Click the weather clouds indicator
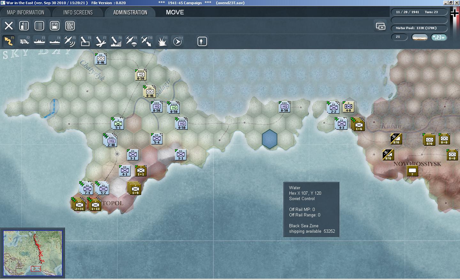460x280 pixels. pos(419,37)
